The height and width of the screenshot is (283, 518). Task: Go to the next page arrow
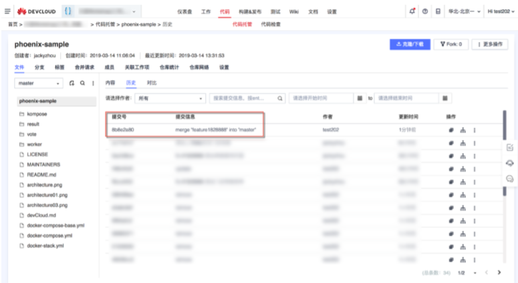click(499, 272)
